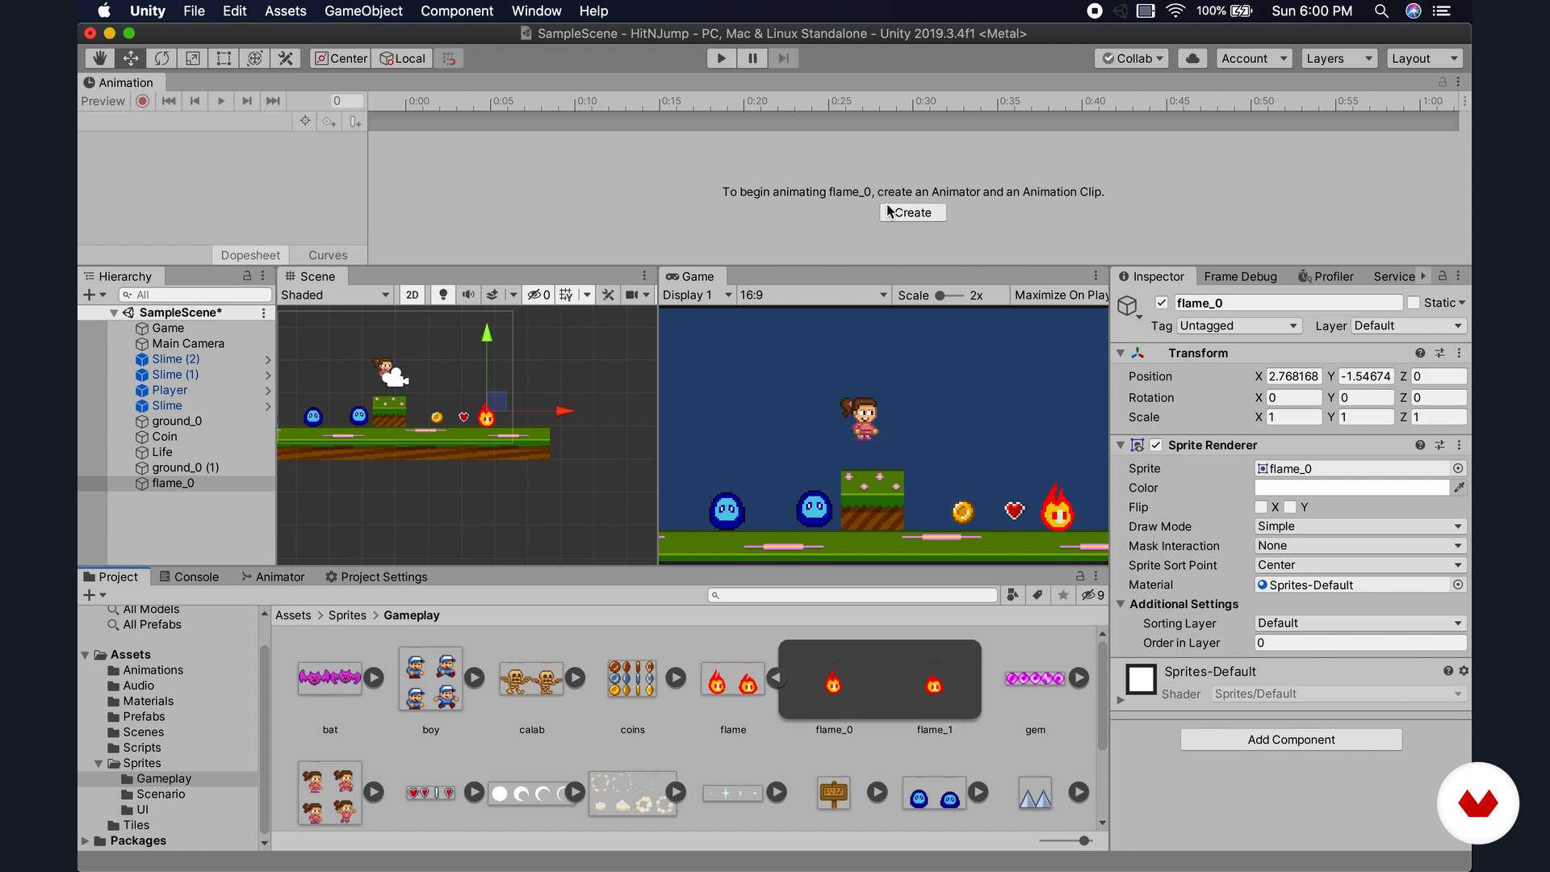This screenshot has width=1550, height=872.
Task: Toggle Static checkbox for flame_0
Action: [x=1414, y=303]
